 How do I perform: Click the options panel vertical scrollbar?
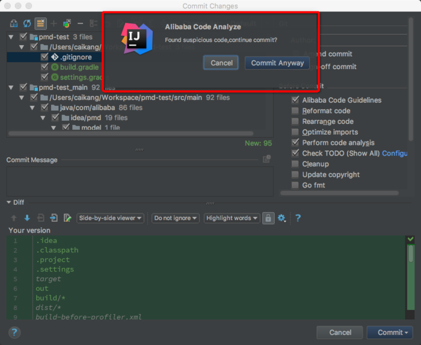point(411,79)
